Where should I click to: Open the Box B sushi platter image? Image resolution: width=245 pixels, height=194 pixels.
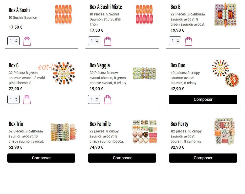coord(225,15)
